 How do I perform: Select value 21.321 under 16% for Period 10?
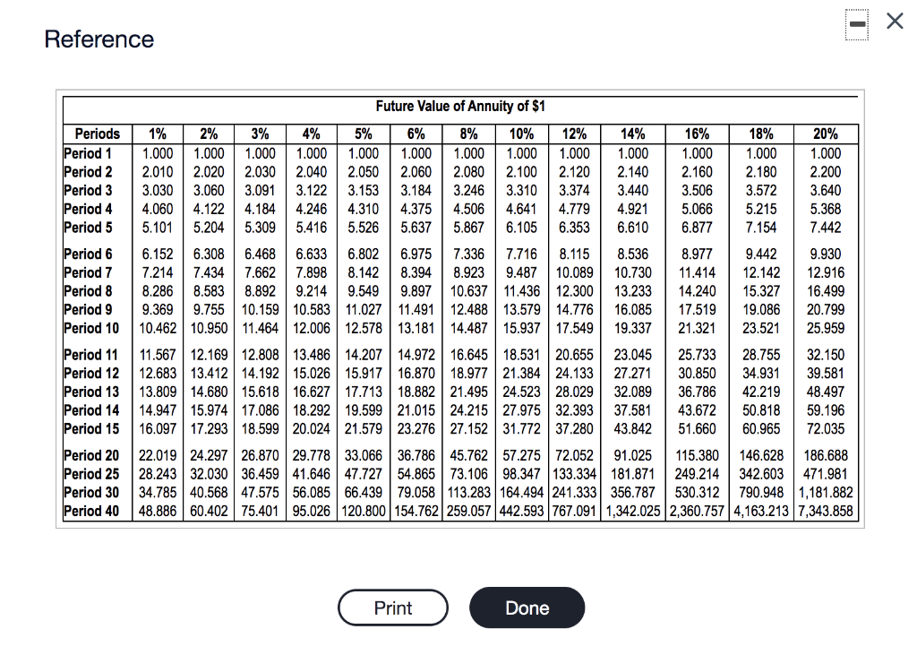697,327
